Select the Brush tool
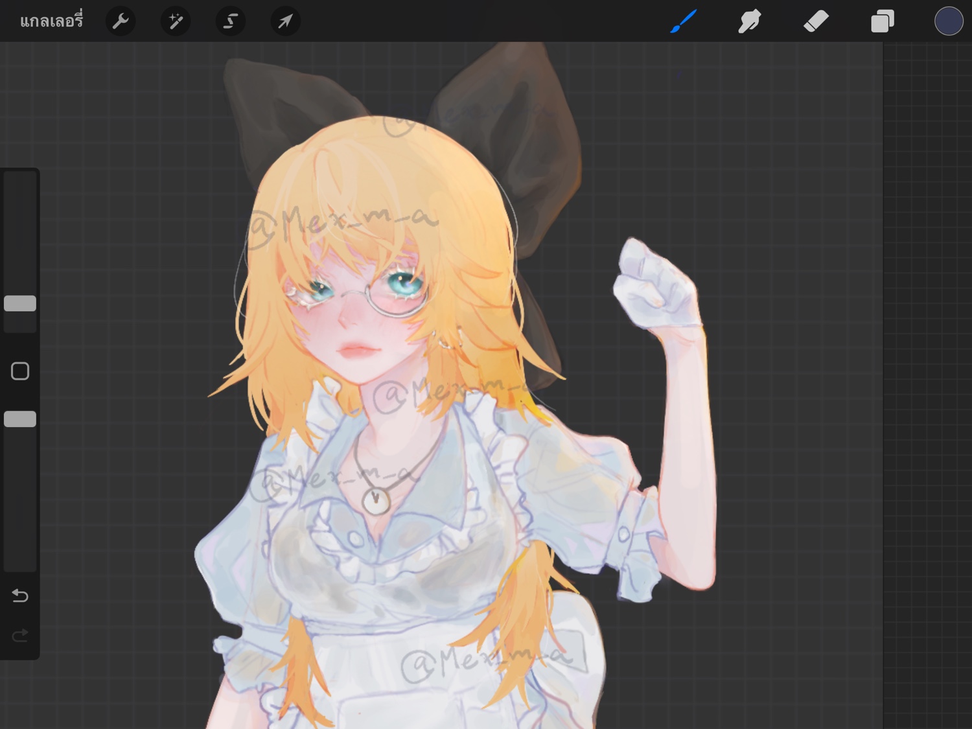 [x=684, y=21]
